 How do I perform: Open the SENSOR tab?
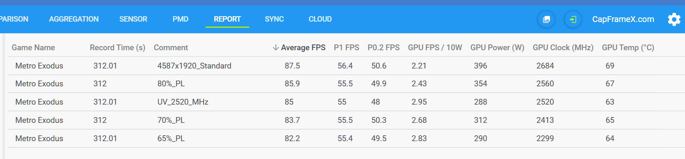coord(133,19)
